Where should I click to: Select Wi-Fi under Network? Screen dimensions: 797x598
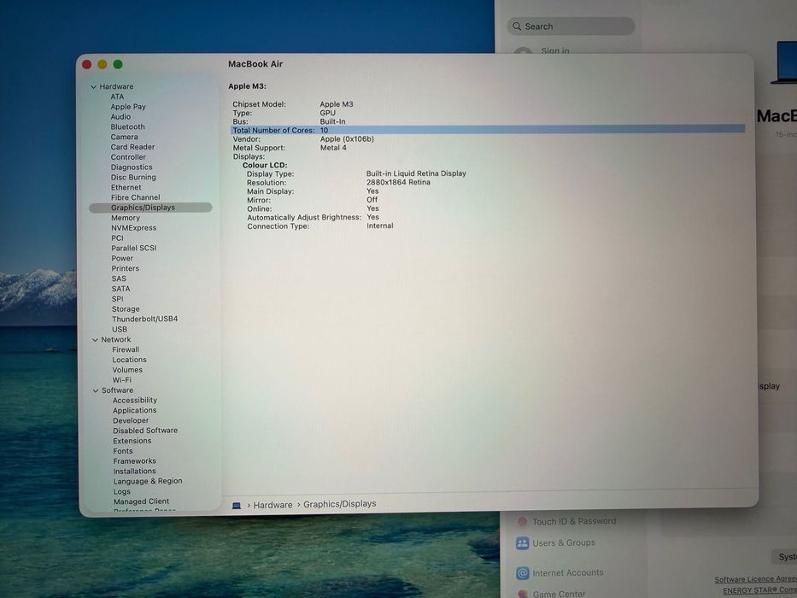point(121,380)
